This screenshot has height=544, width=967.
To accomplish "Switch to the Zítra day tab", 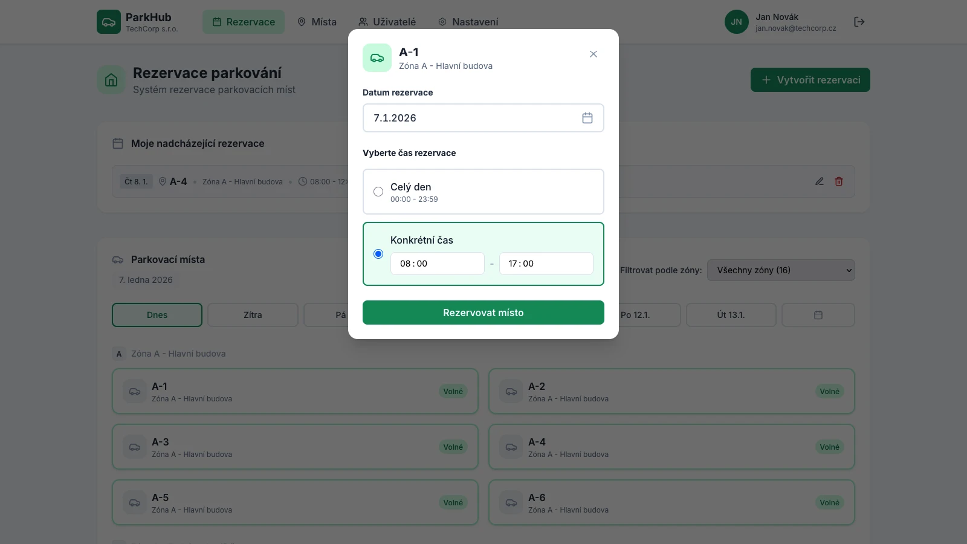I will [x=253, y=315].
